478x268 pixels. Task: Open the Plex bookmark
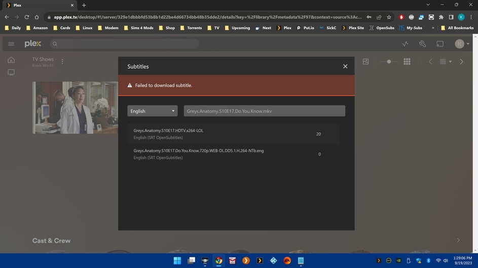[284, 28]
